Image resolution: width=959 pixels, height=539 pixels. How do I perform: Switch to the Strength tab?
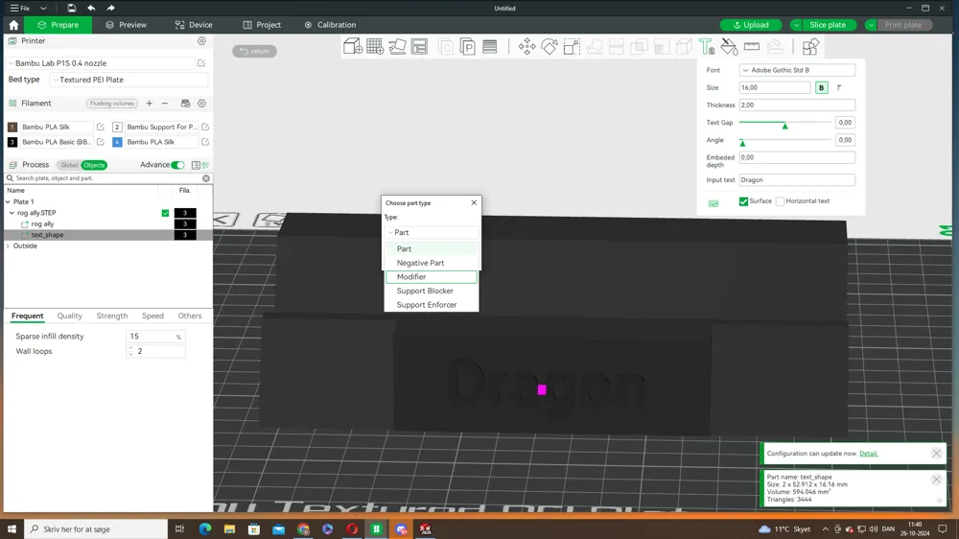[112, 316]
